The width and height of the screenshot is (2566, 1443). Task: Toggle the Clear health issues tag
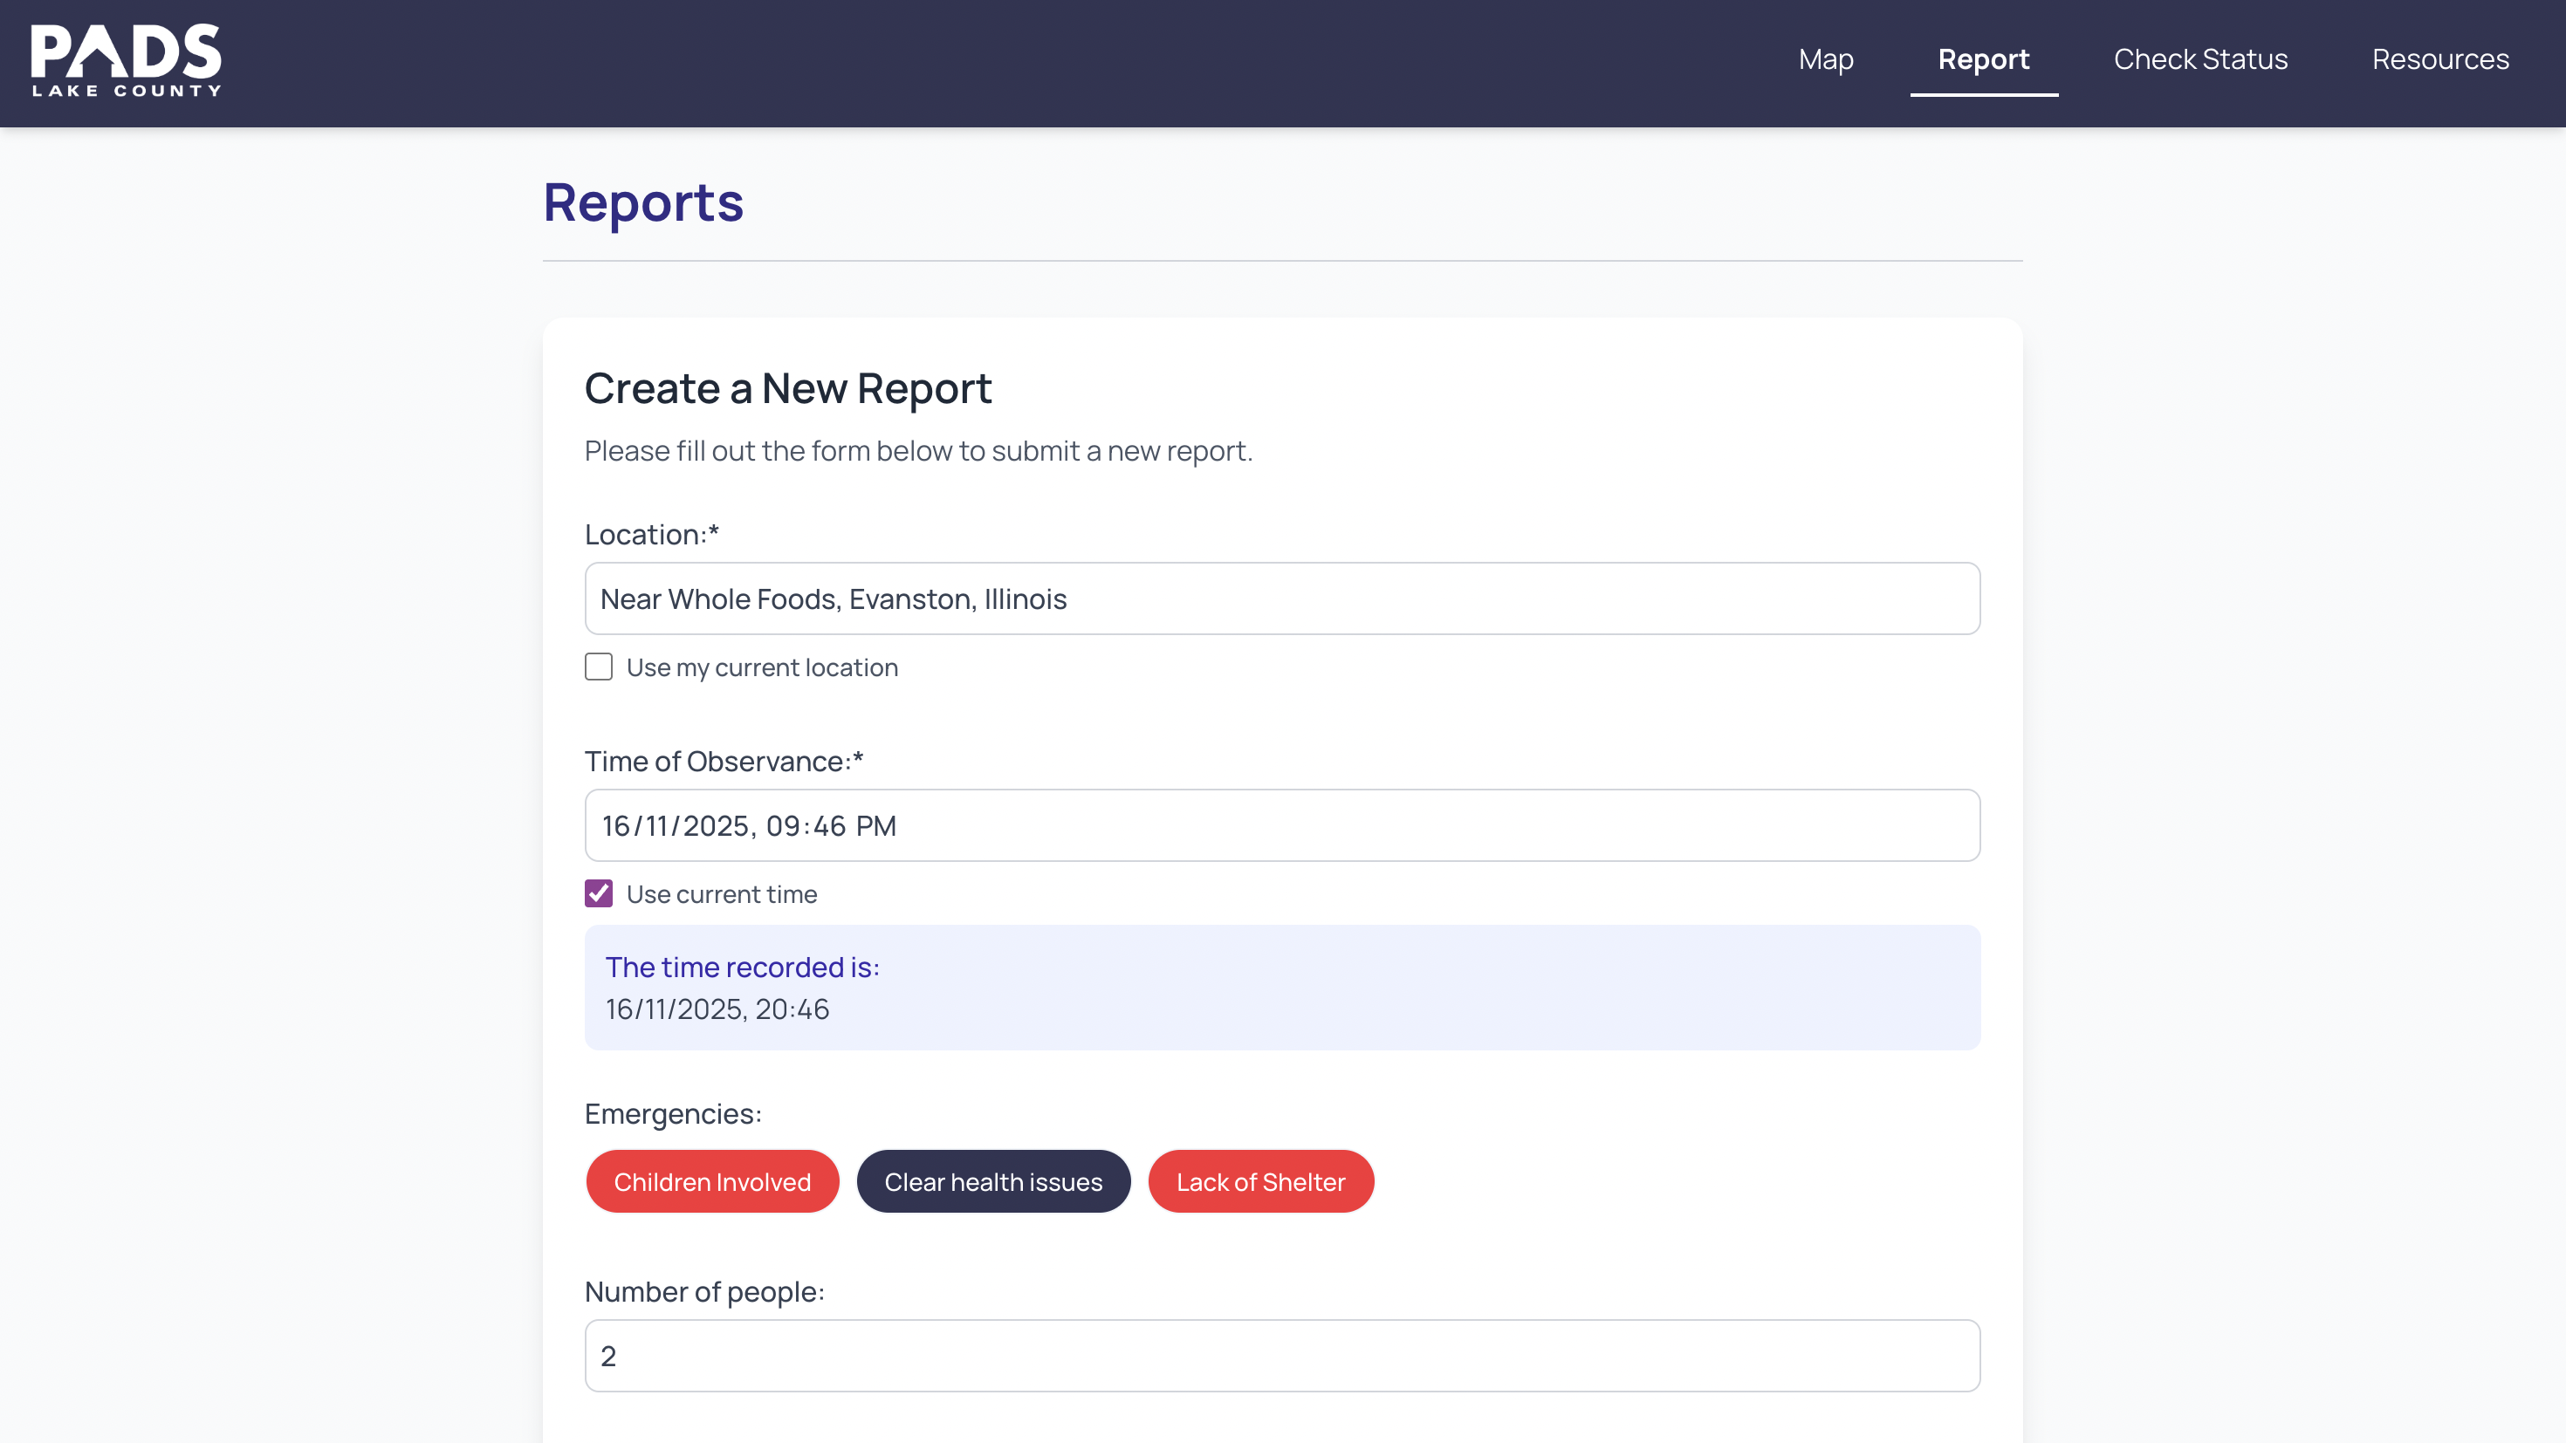pyautogui.click(x=992, y=1182)
